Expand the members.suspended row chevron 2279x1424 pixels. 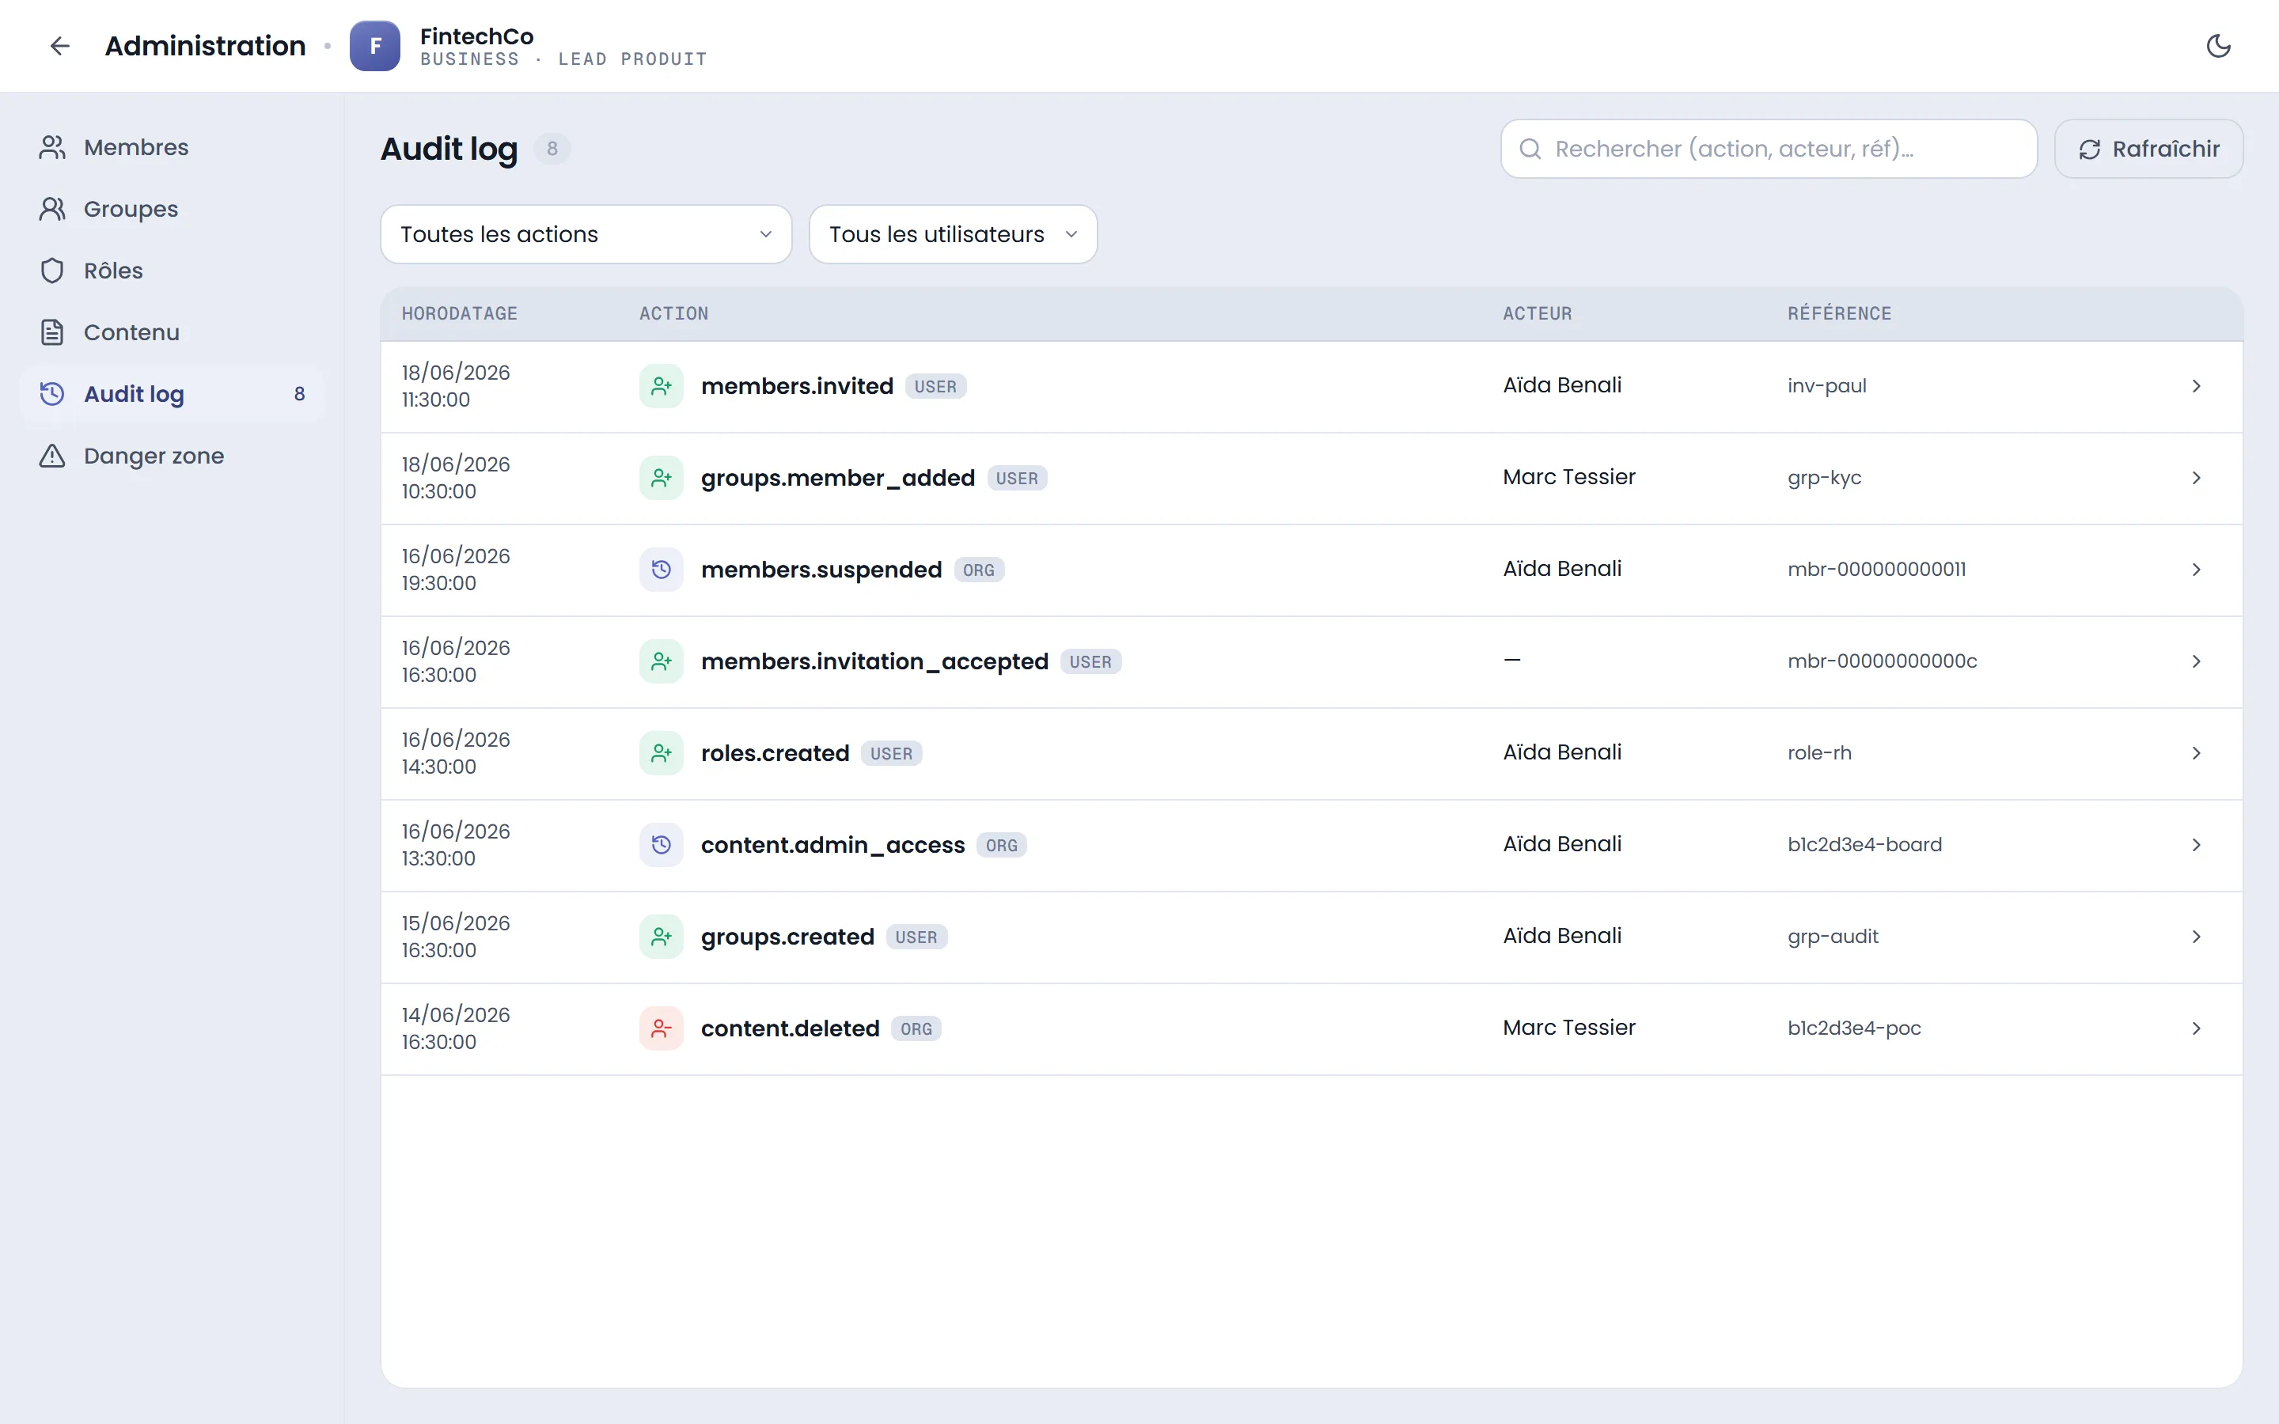coord(2196,570)
